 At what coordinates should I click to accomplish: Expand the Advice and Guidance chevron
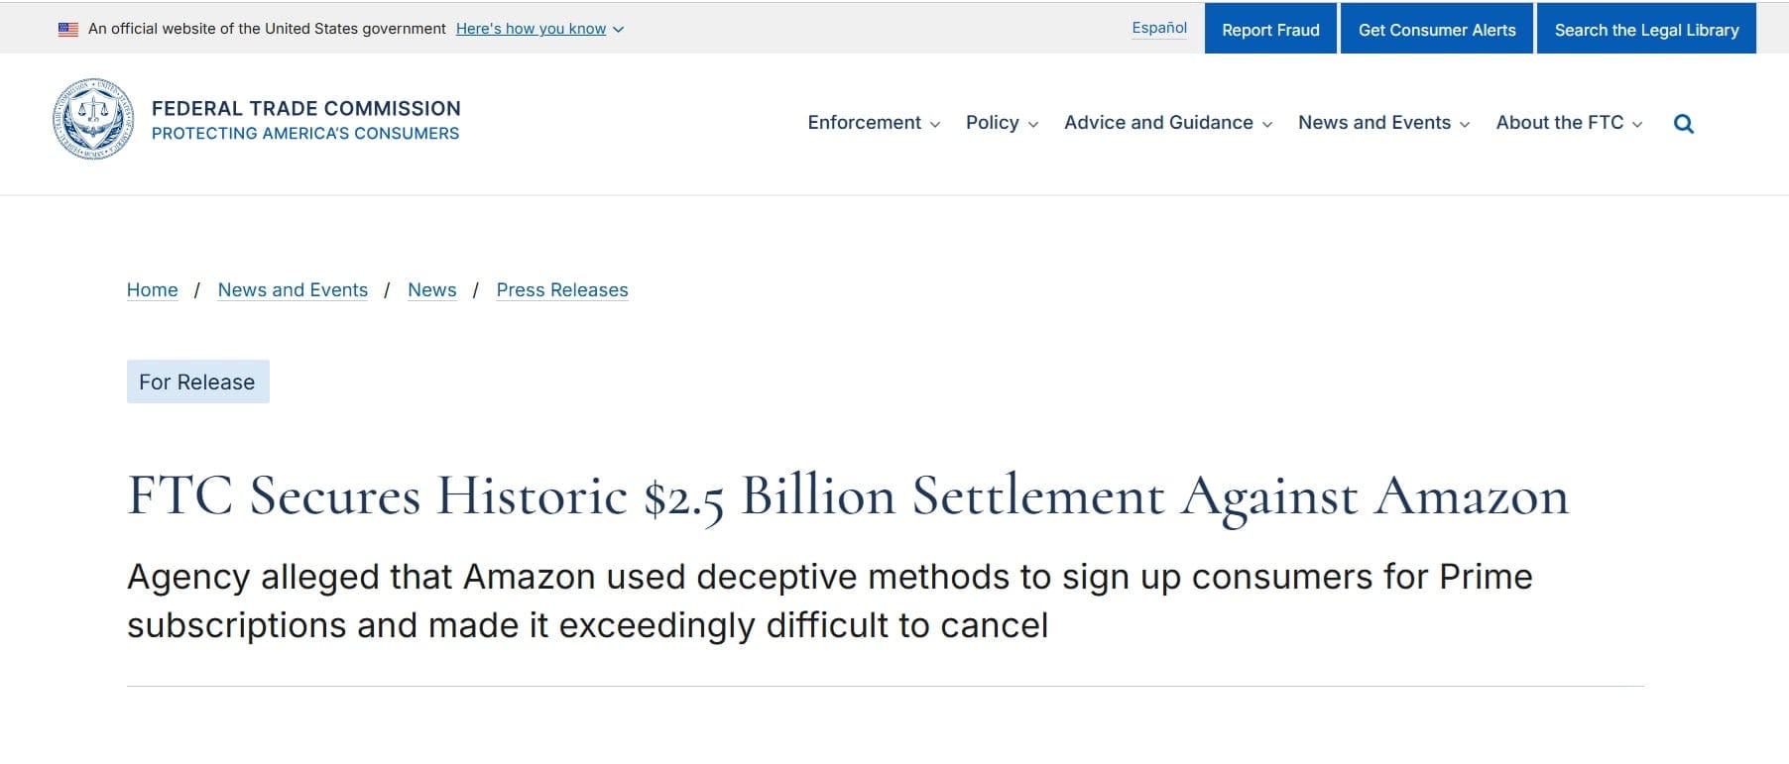(x=1267, y=125)
